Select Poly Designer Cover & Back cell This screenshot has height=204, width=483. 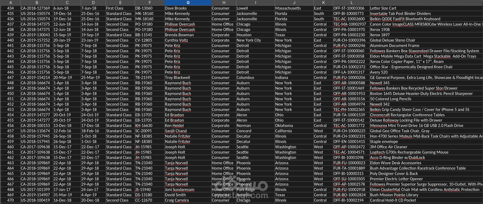(x=426, y=174)
